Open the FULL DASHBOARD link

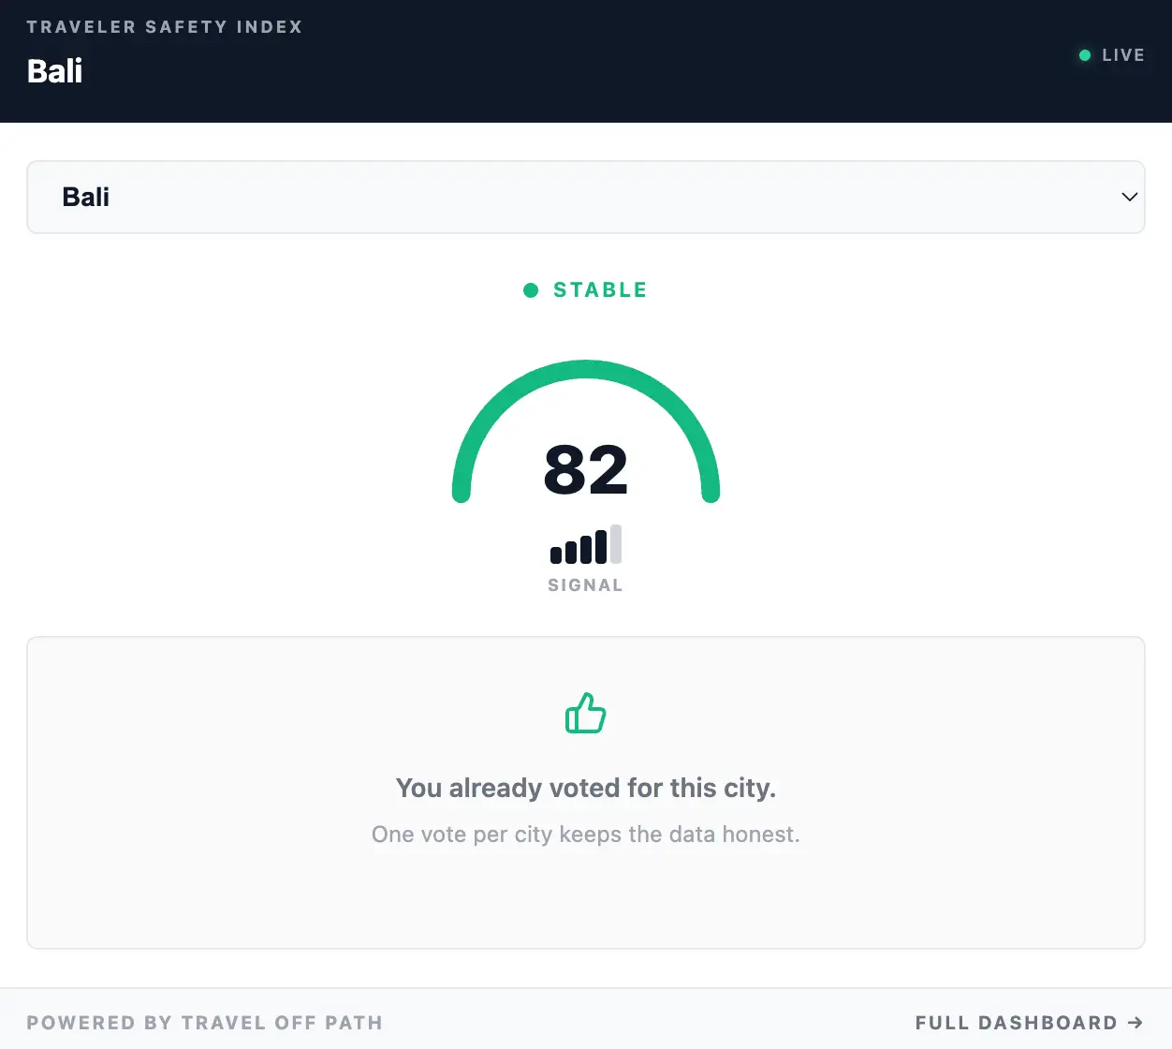(x=1016, y=1023)
